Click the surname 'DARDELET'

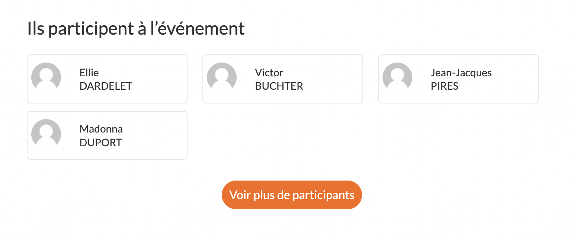point(106,86)
